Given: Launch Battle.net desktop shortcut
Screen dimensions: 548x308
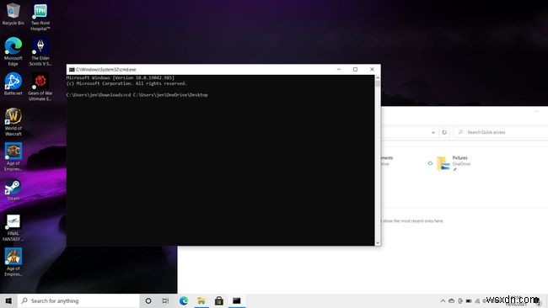Looking at the screenshot, I should click(13, 83).
